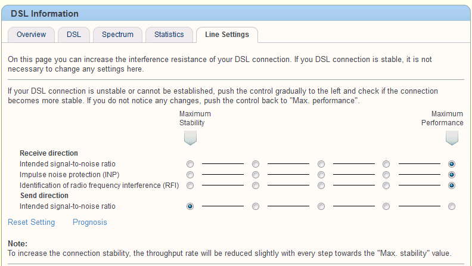Screen dimensions: 472x266
Task: Open the Overview tab
Action: (31, 35)
